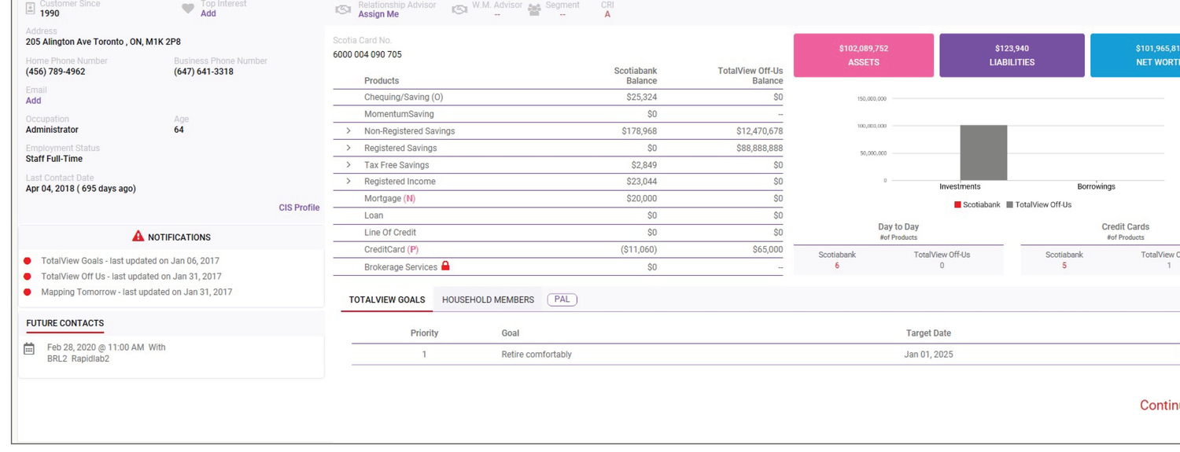Select the Retire comfortably goal row
This screenshot has width=1180, height=452.
(765, 355)
